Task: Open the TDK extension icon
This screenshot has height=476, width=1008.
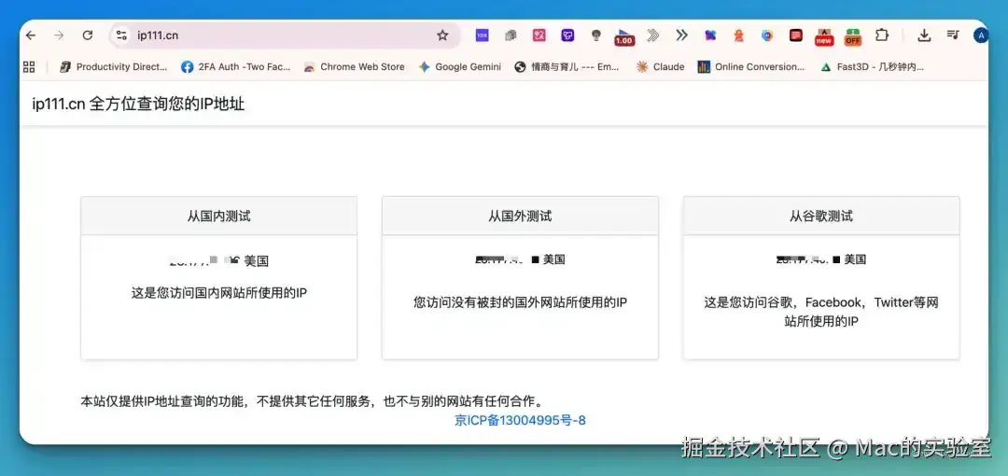Action: tap(483, 35)
